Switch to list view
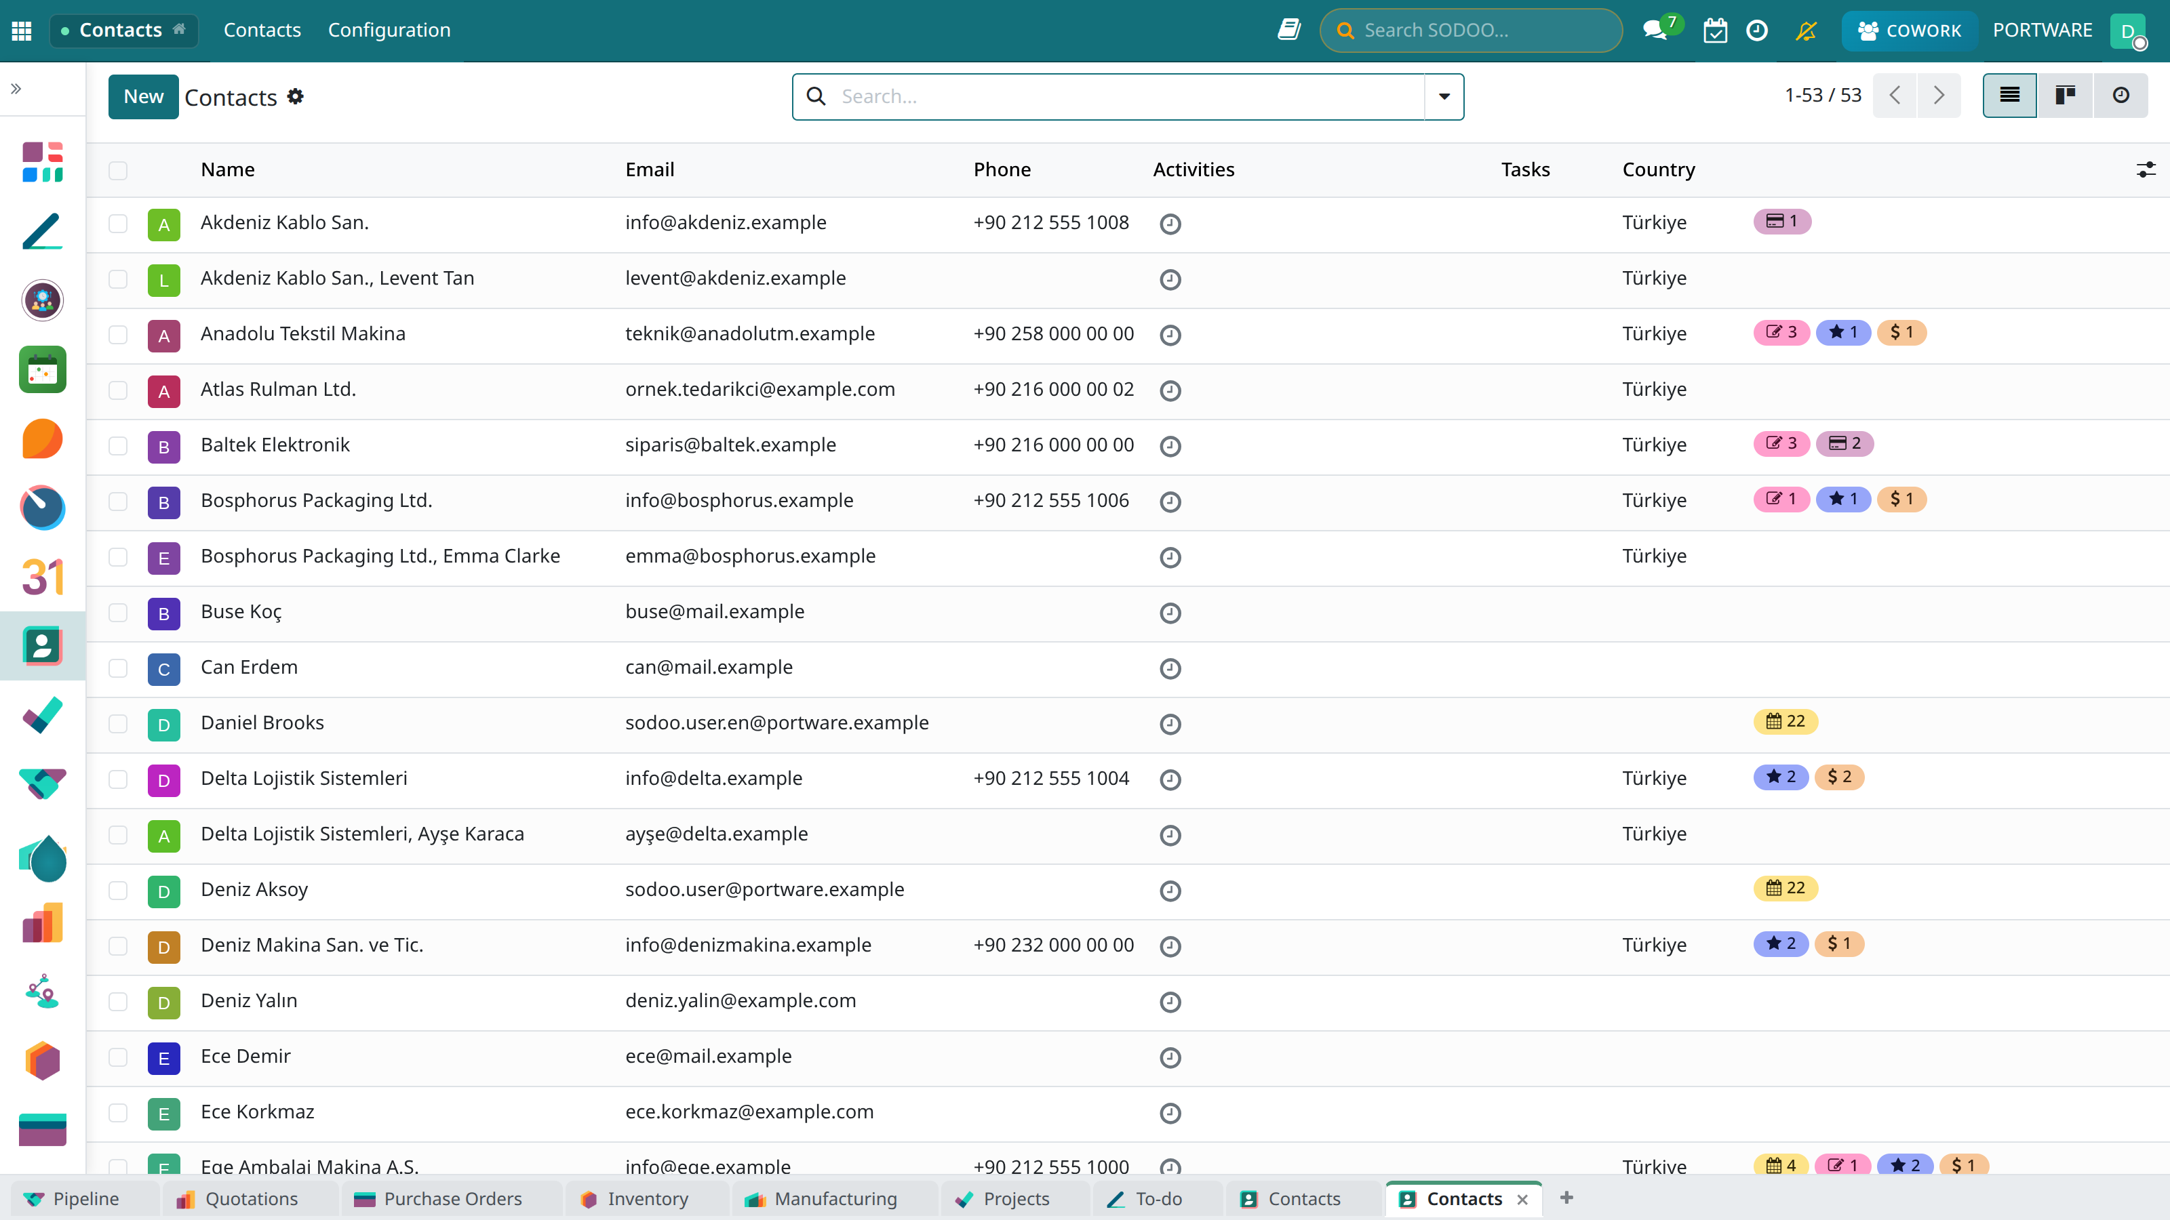 click(x=2010, y=95)
